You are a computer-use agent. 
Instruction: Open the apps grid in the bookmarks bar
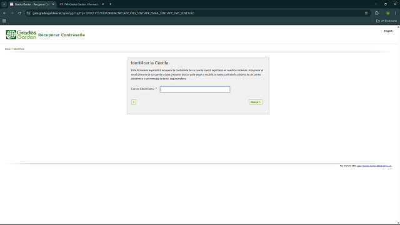tap(4, 21)
